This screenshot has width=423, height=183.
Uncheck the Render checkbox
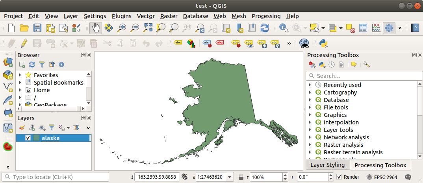[x=339, y=177]
